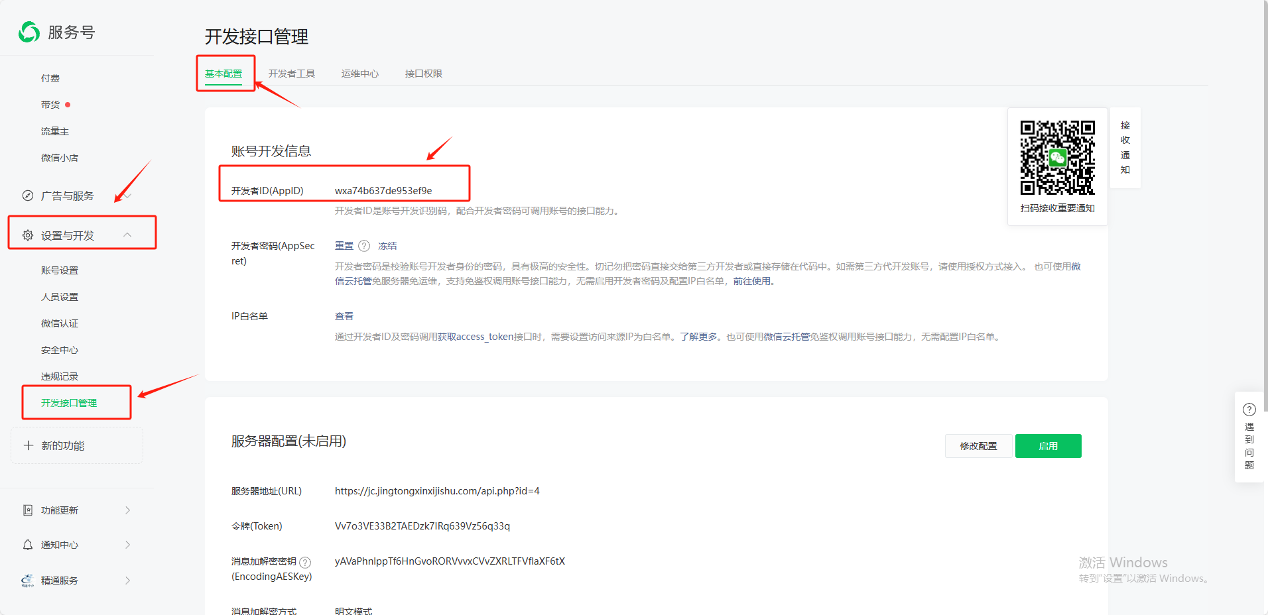Click the question mark help icon next to 重置

tap(364, 246)
